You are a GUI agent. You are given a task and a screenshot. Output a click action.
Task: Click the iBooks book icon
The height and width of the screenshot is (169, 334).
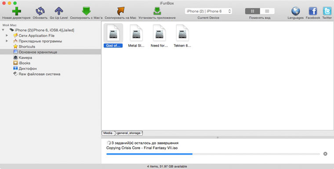(x=15, y=63)
